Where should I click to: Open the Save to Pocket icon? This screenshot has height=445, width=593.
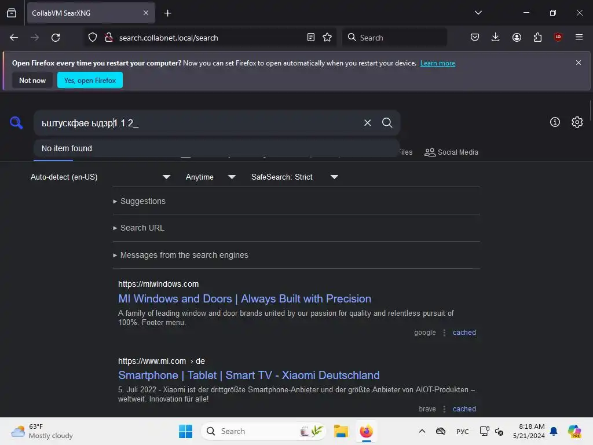click(475, 37)
